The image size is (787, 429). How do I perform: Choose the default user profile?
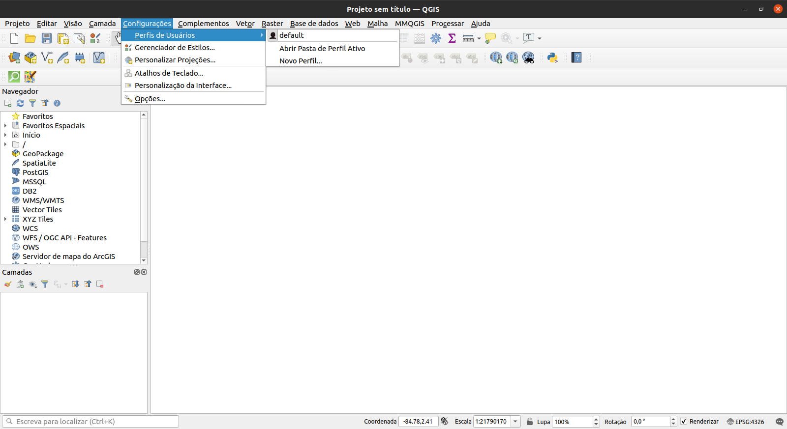(x=333, y=35)
